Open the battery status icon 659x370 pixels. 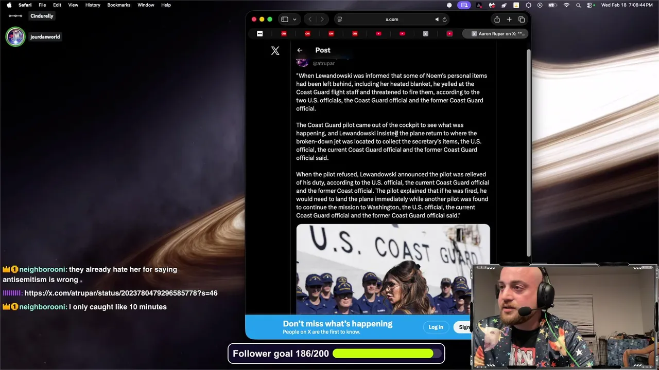[x=553, y=5]
